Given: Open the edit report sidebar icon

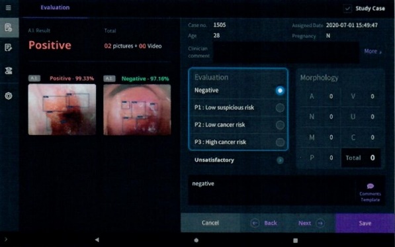Looking at the screenshot, I should (x=9, y=48).
